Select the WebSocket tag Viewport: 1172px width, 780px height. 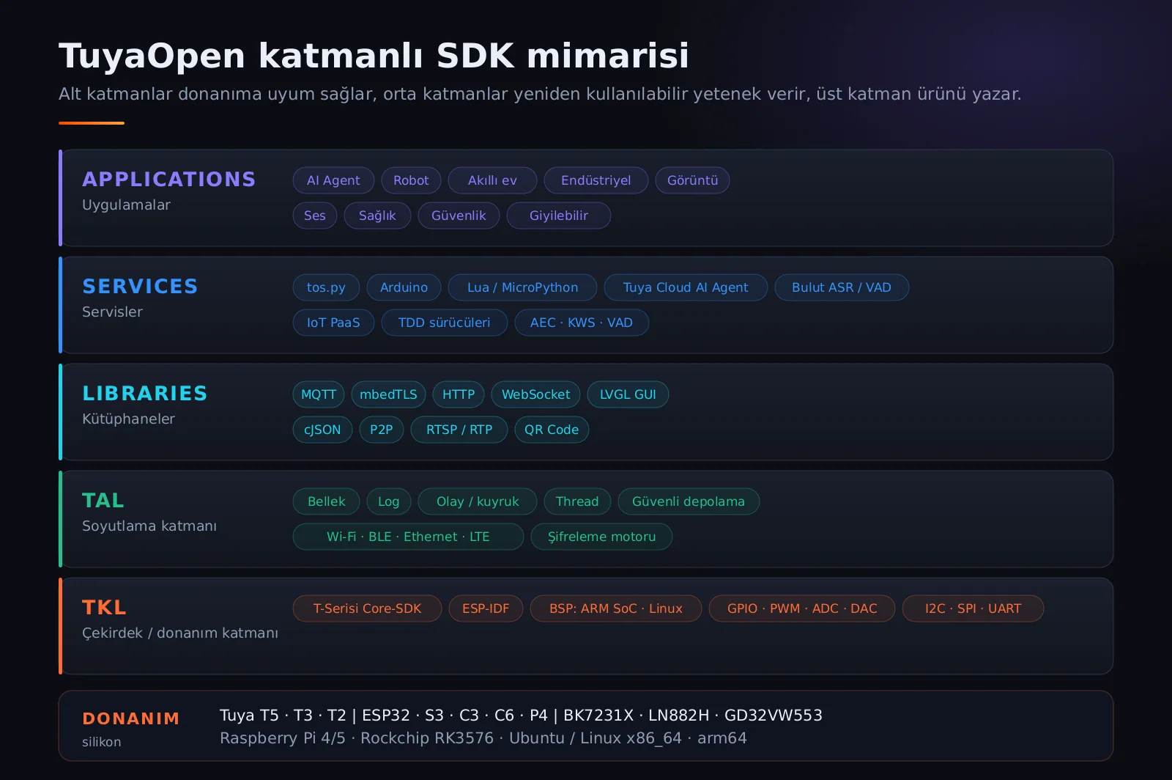click(535, 394)
